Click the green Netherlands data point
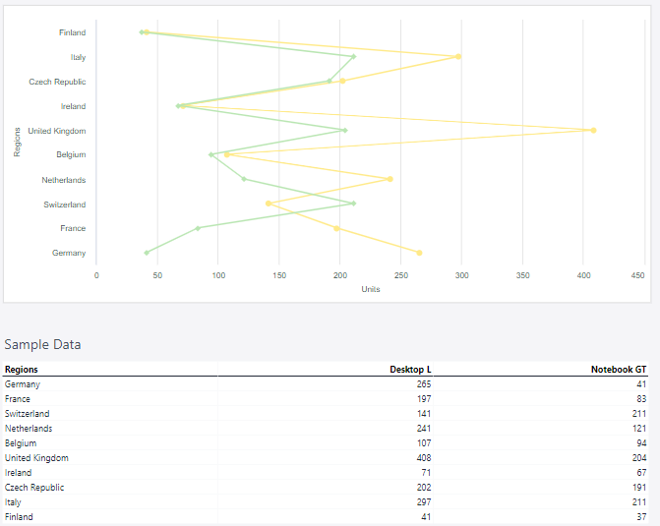The height and width of the screenshot is (526, 660). pos(244,179)
